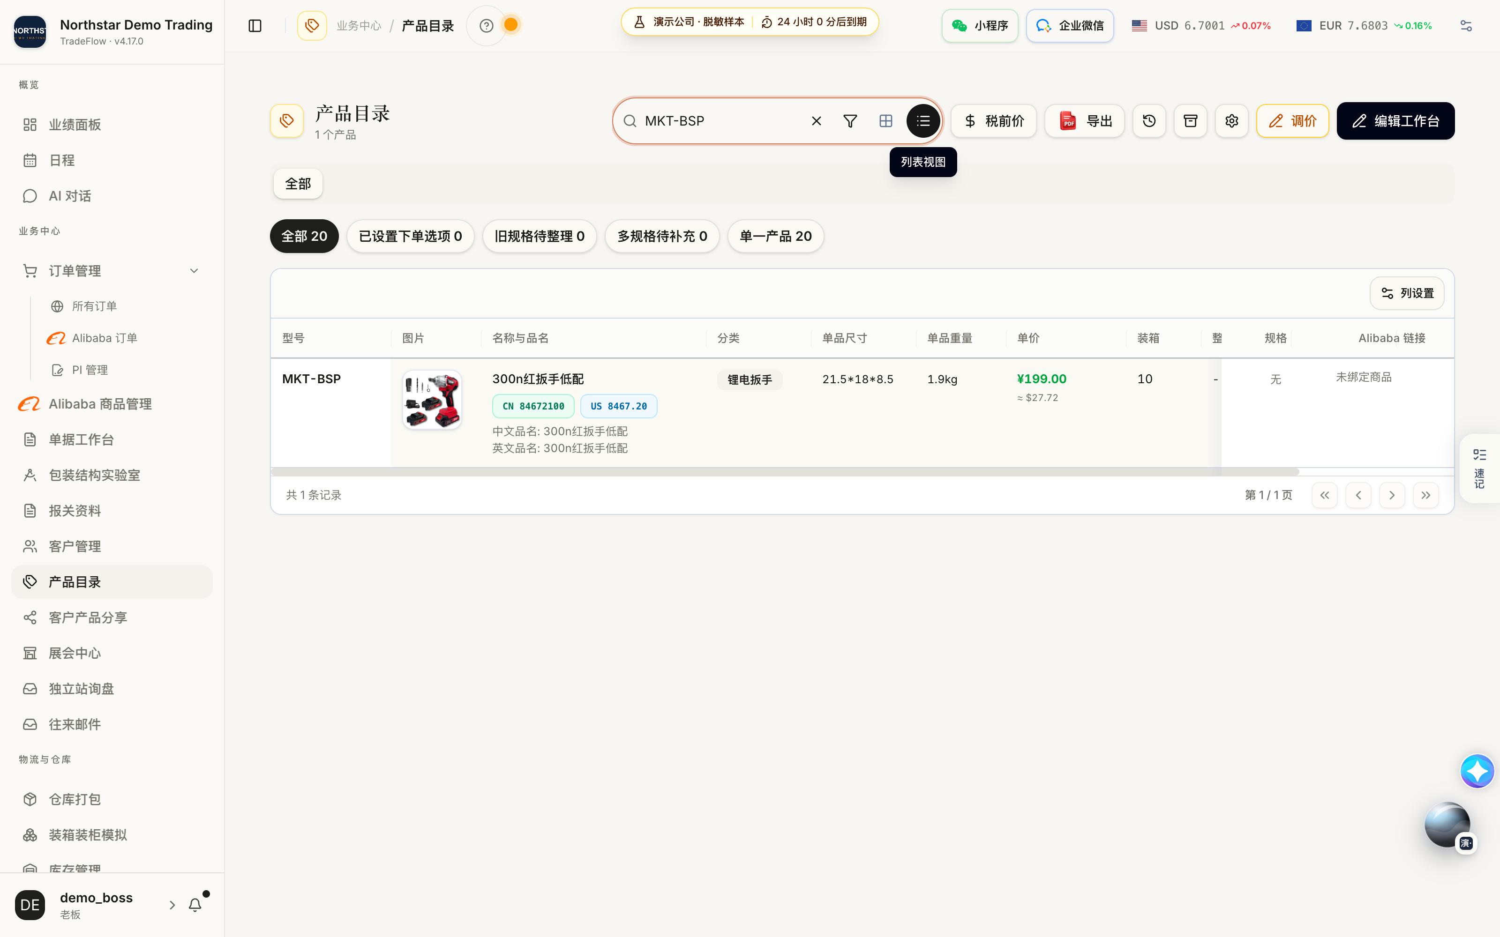Screen dimensions: 1500x937
Task: Click the CN 84672100 HS code tag
Action: pos(533,406)
